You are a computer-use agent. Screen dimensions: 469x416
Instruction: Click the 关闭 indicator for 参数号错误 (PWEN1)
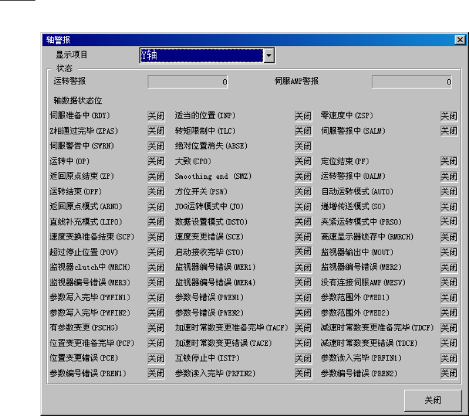tap(303, 298)
